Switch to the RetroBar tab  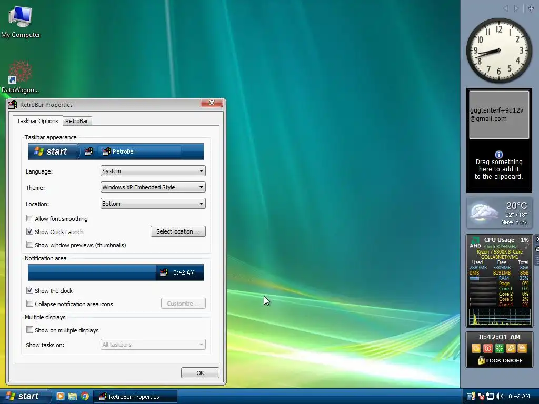coord(77,121)
